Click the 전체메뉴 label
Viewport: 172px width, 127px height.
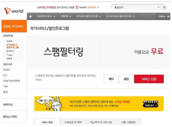162,16
